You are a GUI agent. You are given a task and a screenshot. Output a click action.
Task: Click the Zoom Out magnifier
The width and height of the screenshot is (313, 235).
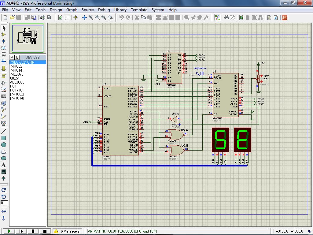click(x=98, y=17)
